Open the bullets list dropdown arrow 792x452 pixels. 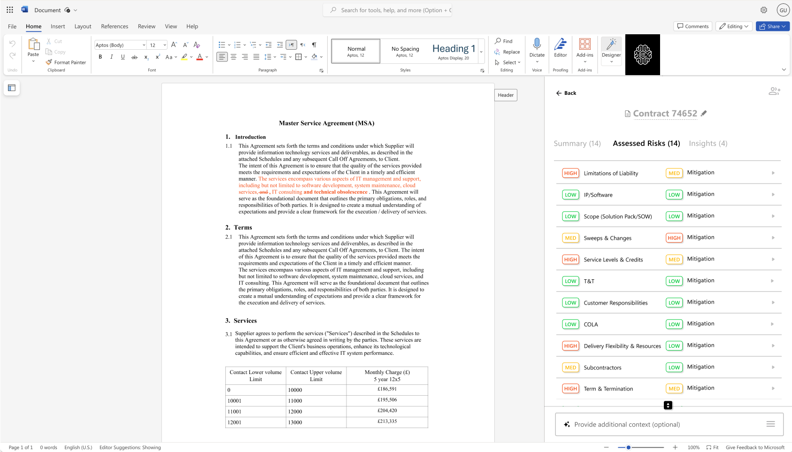pos(229,45)
